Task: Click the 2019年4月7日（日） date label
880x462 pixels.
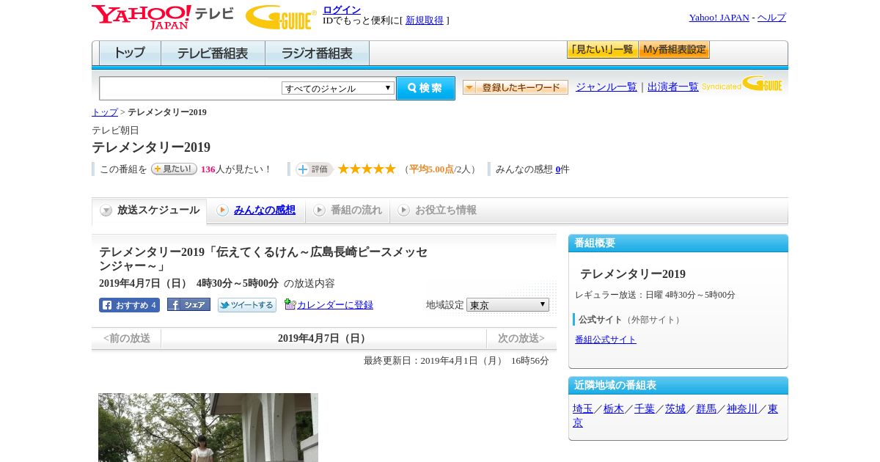Action: click(323, 338)
